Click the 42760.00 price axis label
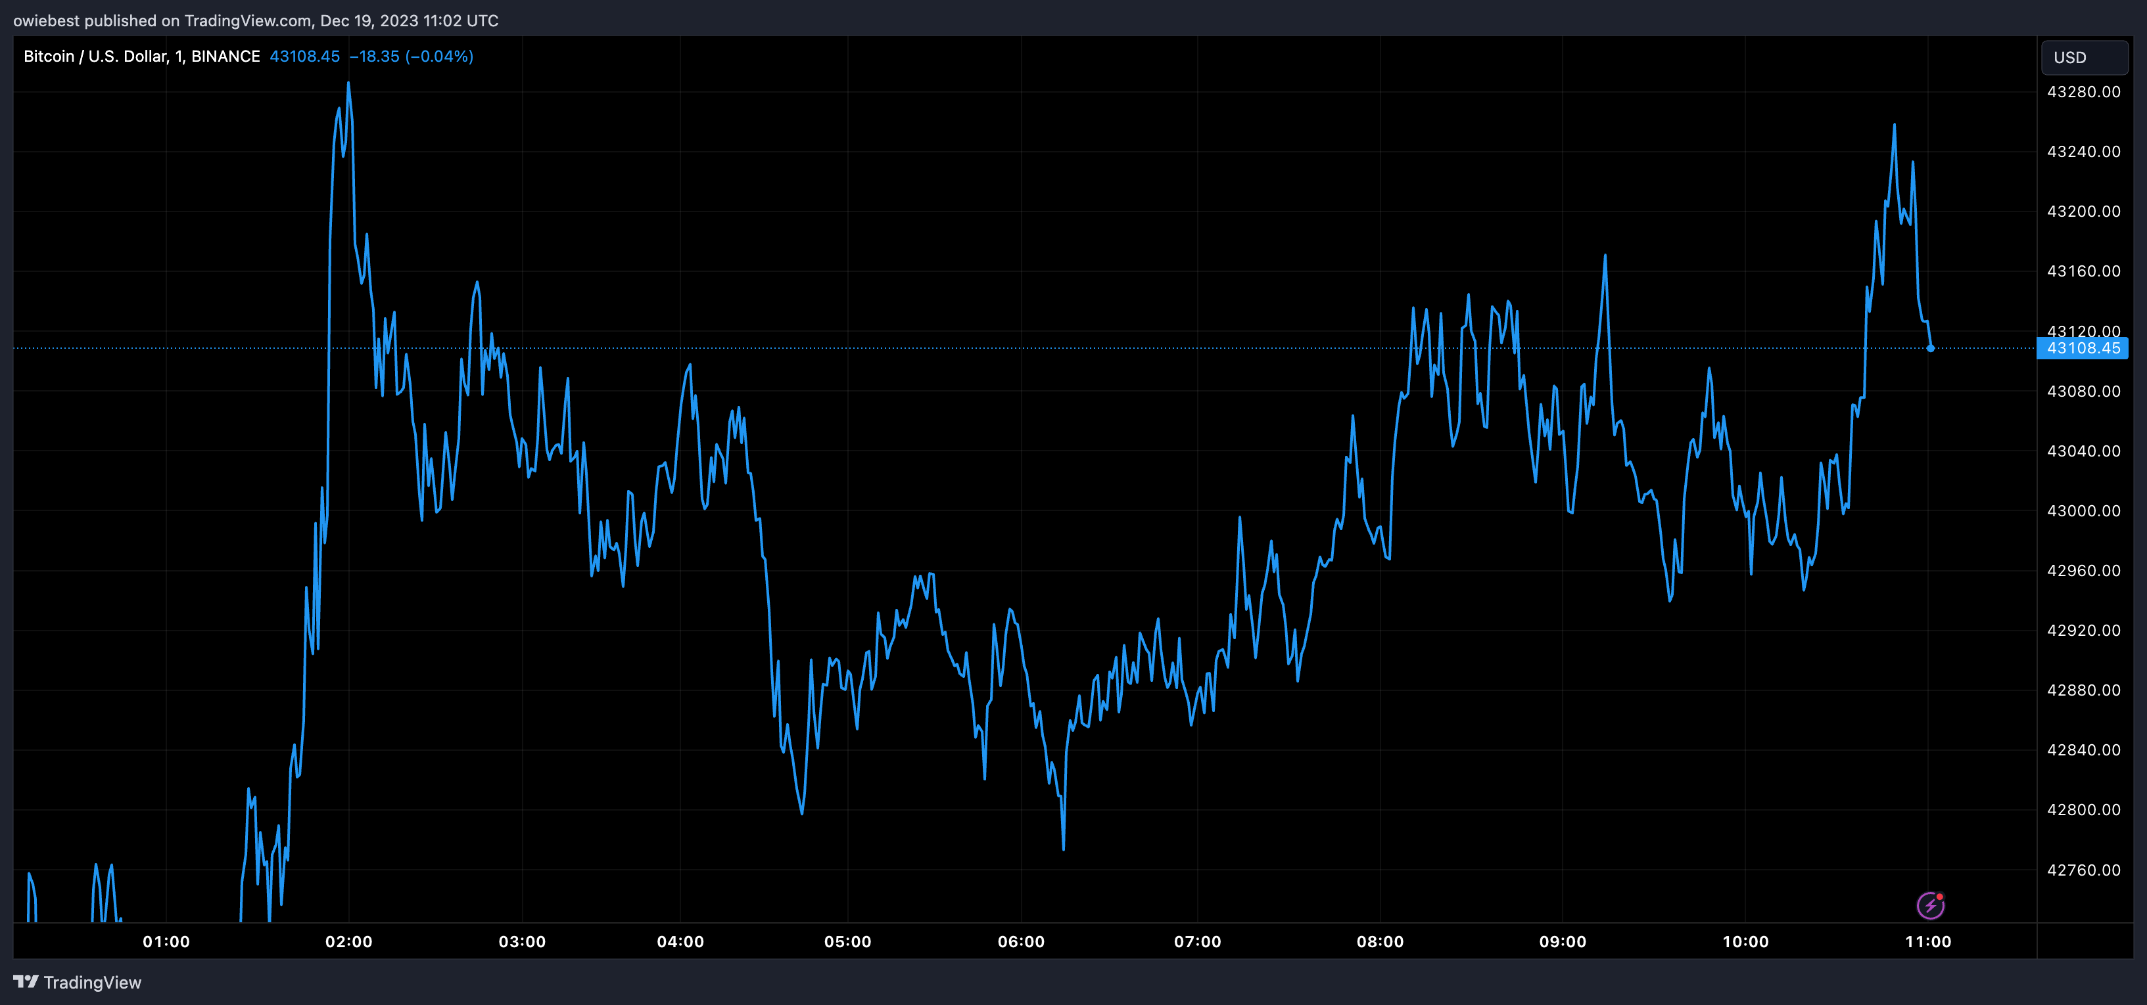Viewport: 2147px width, 1005px height. pos(2084,870)
